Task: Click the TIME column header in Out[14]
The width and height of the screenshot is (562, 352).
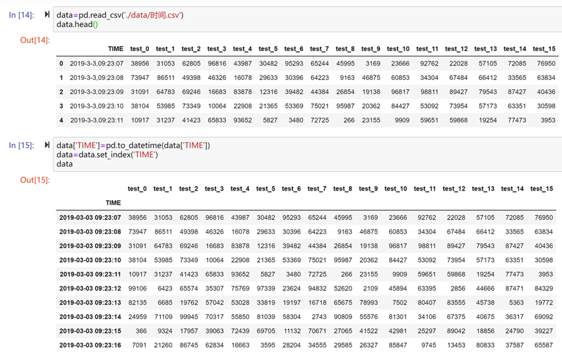Action: click(116, 49)
